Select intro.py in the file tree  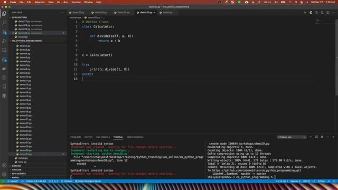point(22,162)
